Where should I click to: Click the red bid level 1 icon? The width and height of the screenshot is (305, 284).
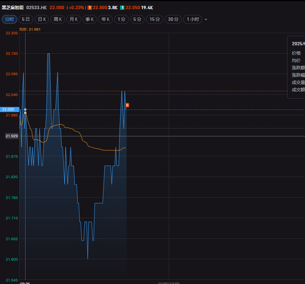(x=89, y=7)
